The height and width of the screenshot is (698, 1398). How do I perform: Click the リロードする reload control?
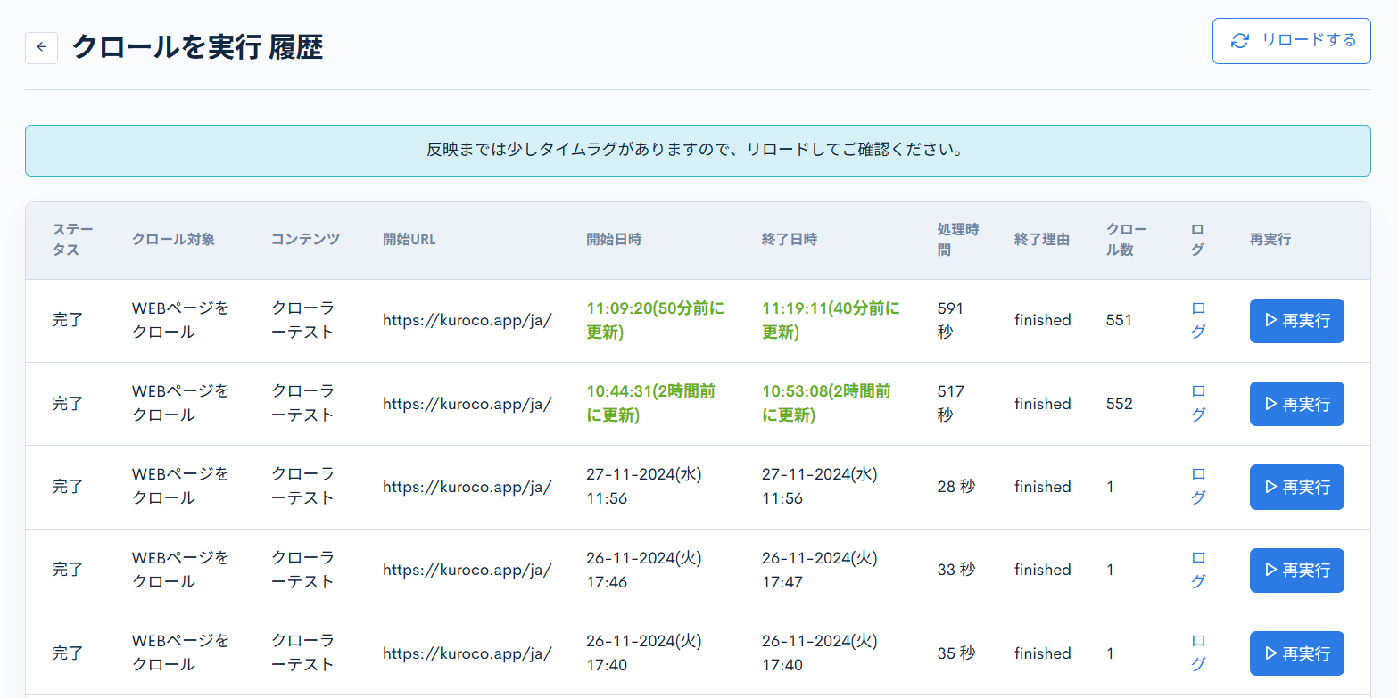point(1291,40)
